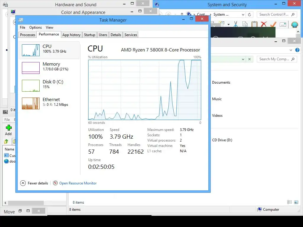Restore the minimized Move window

click(20, 211)
